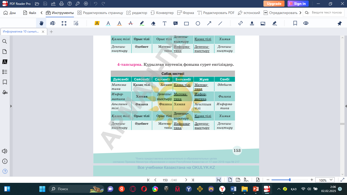Open the signature tool
This screenshot has height=195, width=347.
pos(274,23)
